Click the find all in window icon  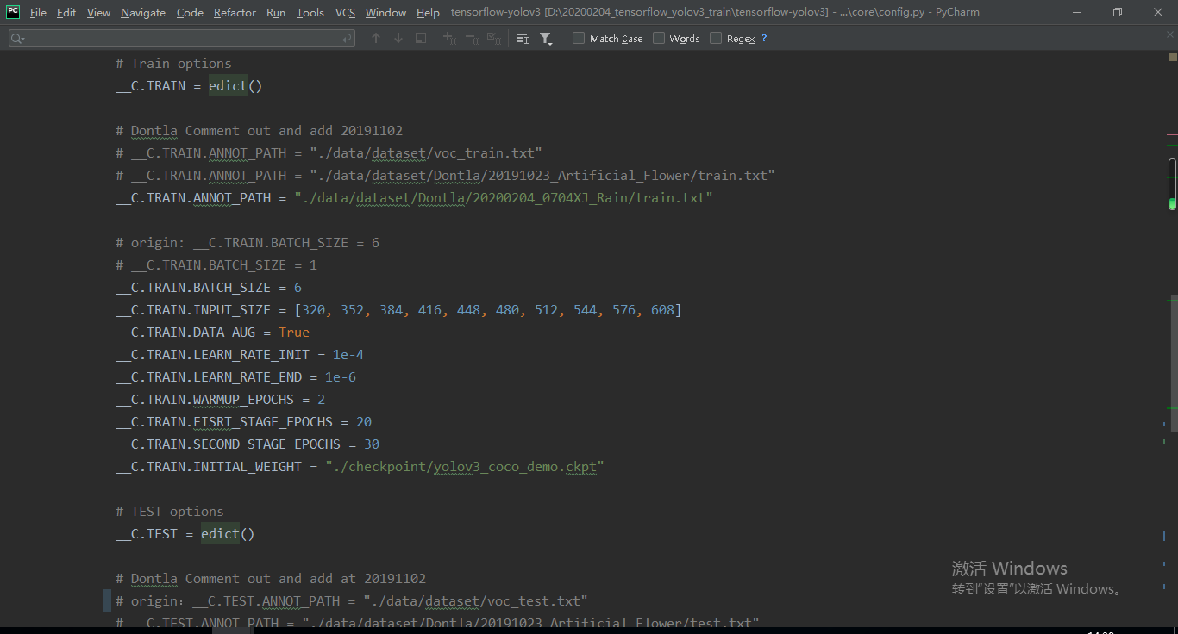[x=421, y=39]
